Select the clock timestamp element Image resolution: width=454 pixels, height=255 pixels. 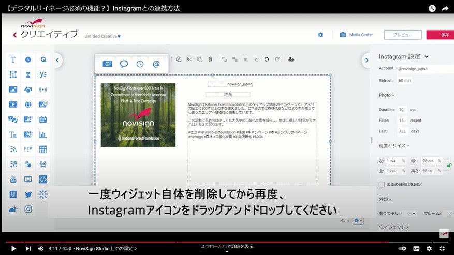tap(140, 64)
